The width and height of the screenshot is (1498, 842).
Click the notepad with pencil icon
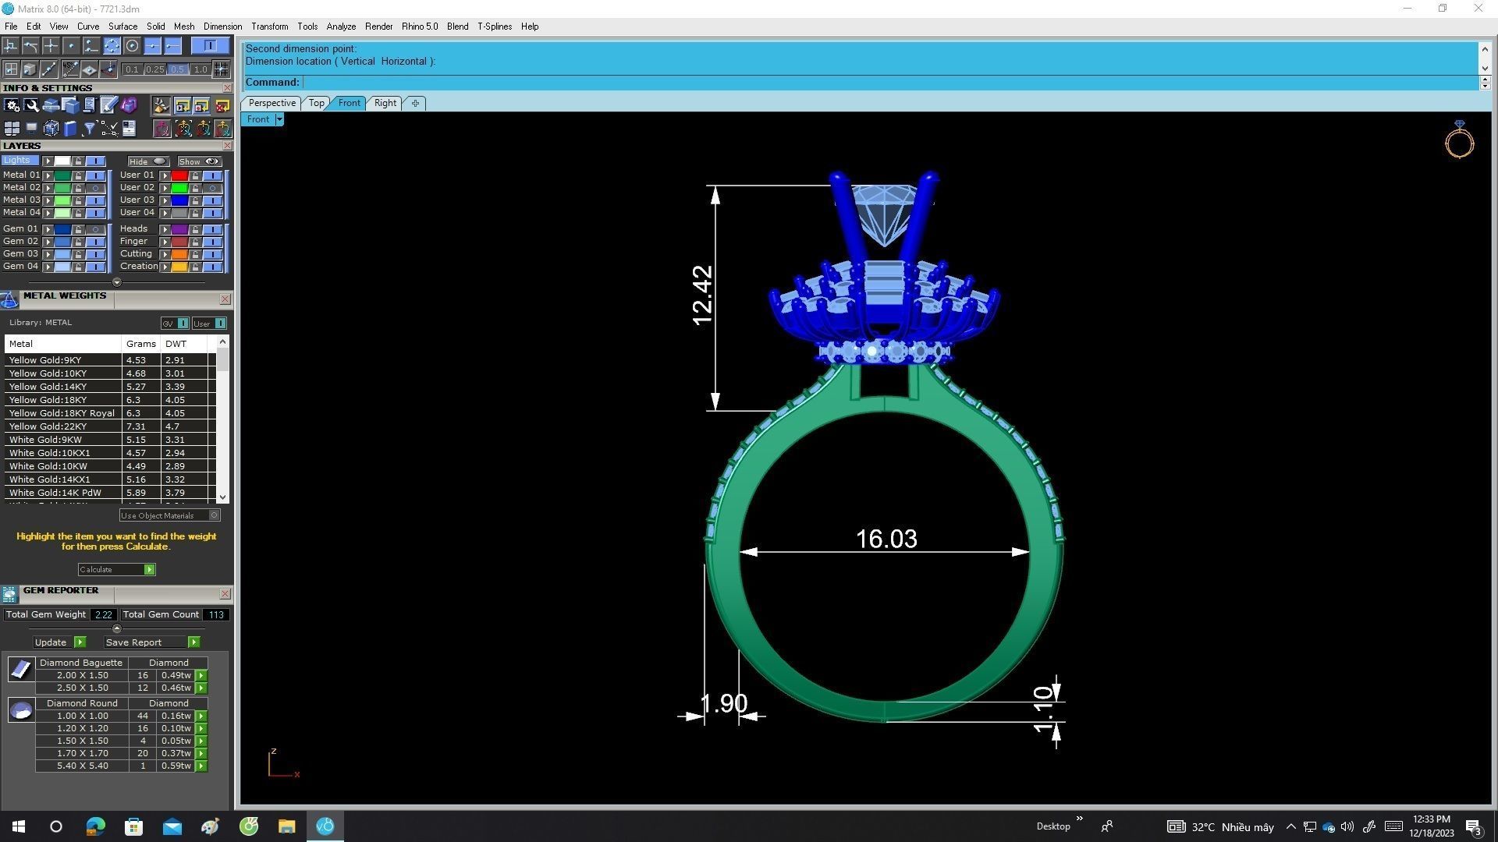coord(108,105)
